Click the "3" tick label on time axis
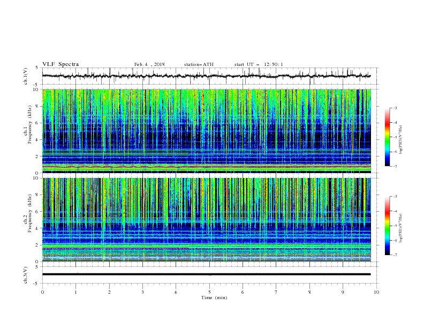 click(x=142, y=292)
